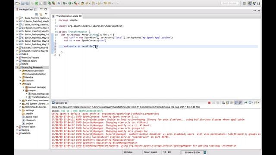Screen dimensions: 276x155
Task: Select the Console view tab
Action: pos(60,103)
